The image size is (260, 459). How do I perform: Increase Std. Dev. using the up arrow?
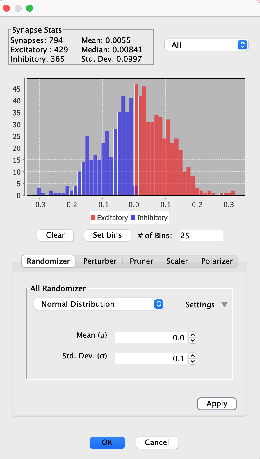click(193, 356)
